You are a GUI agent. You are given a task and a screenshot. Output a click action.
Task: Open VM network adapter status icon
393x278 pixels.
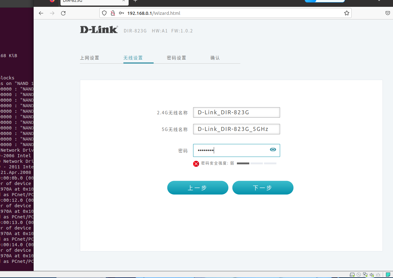coord(365,275)
